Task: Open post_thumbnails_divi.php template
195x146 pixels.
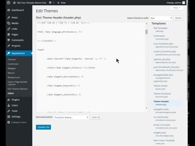Action: [167, 67]
